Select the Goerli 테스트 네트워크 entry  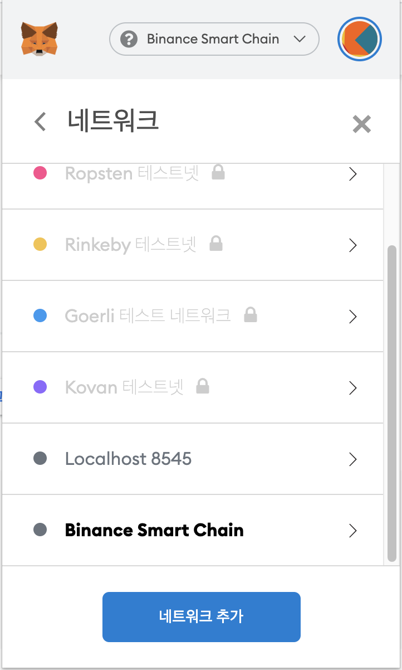tap(193, 316)
